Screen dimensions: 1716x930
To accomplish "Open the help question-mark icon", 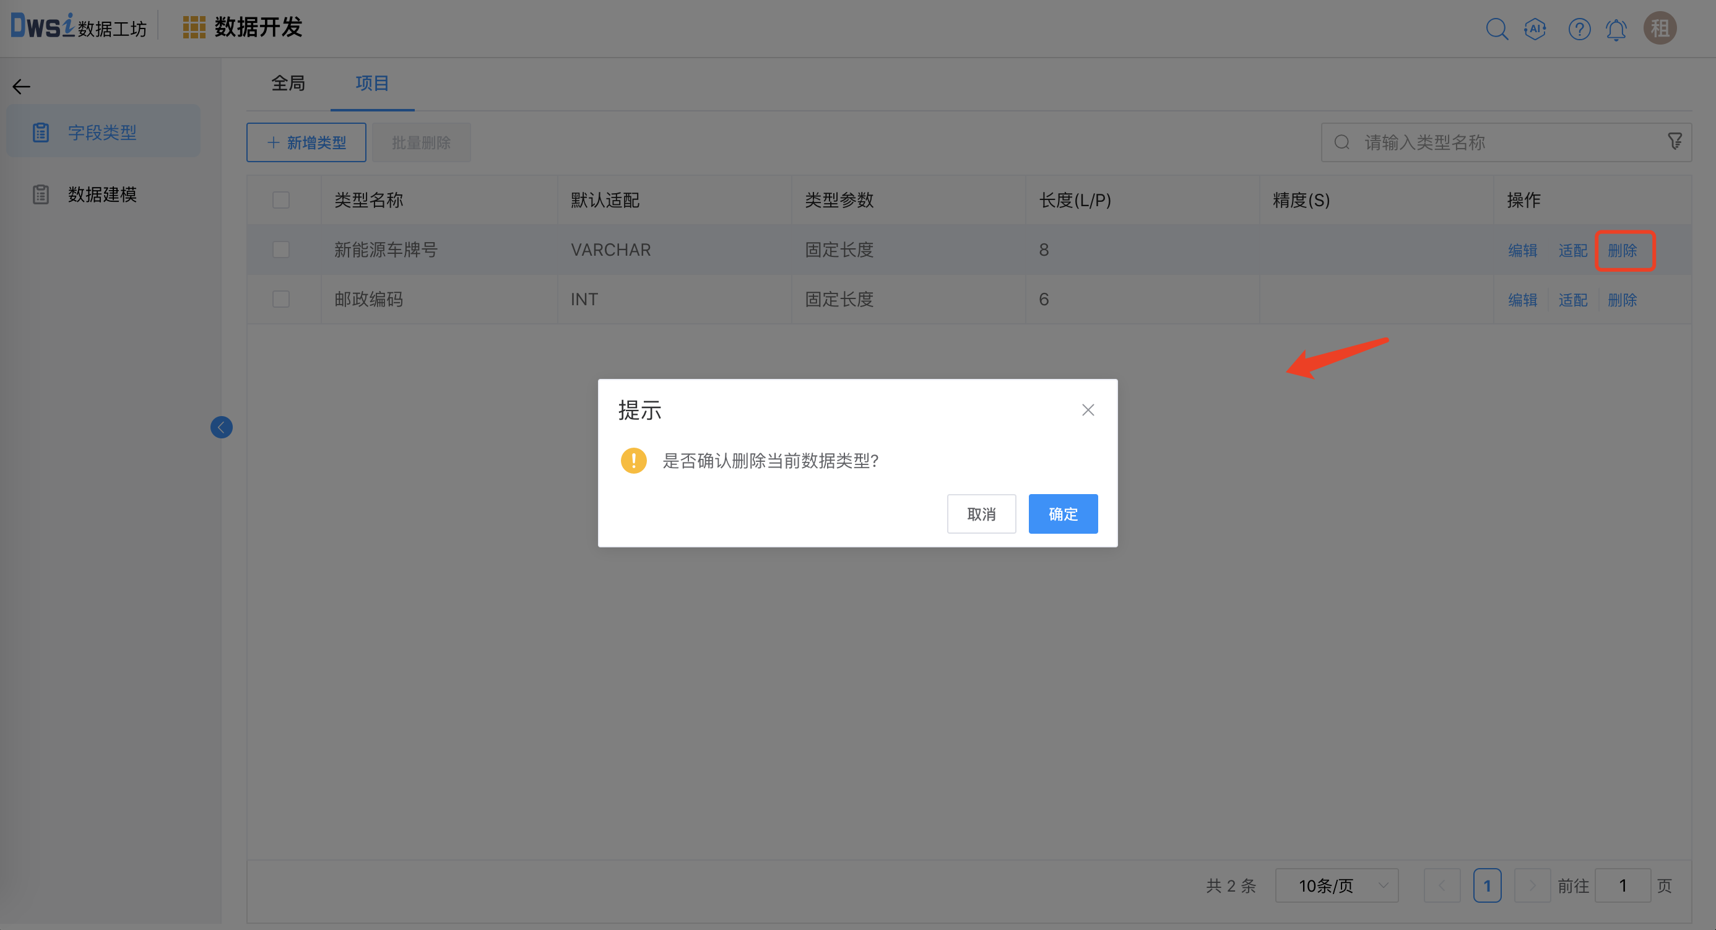I will pos(1579,28).
